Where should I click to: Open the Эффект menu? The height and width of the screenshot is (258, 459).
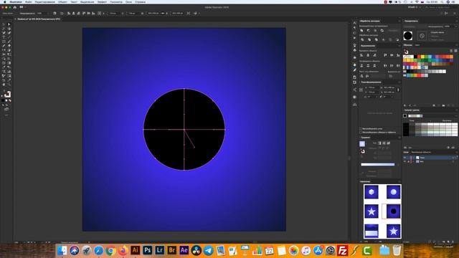point(102,1)
